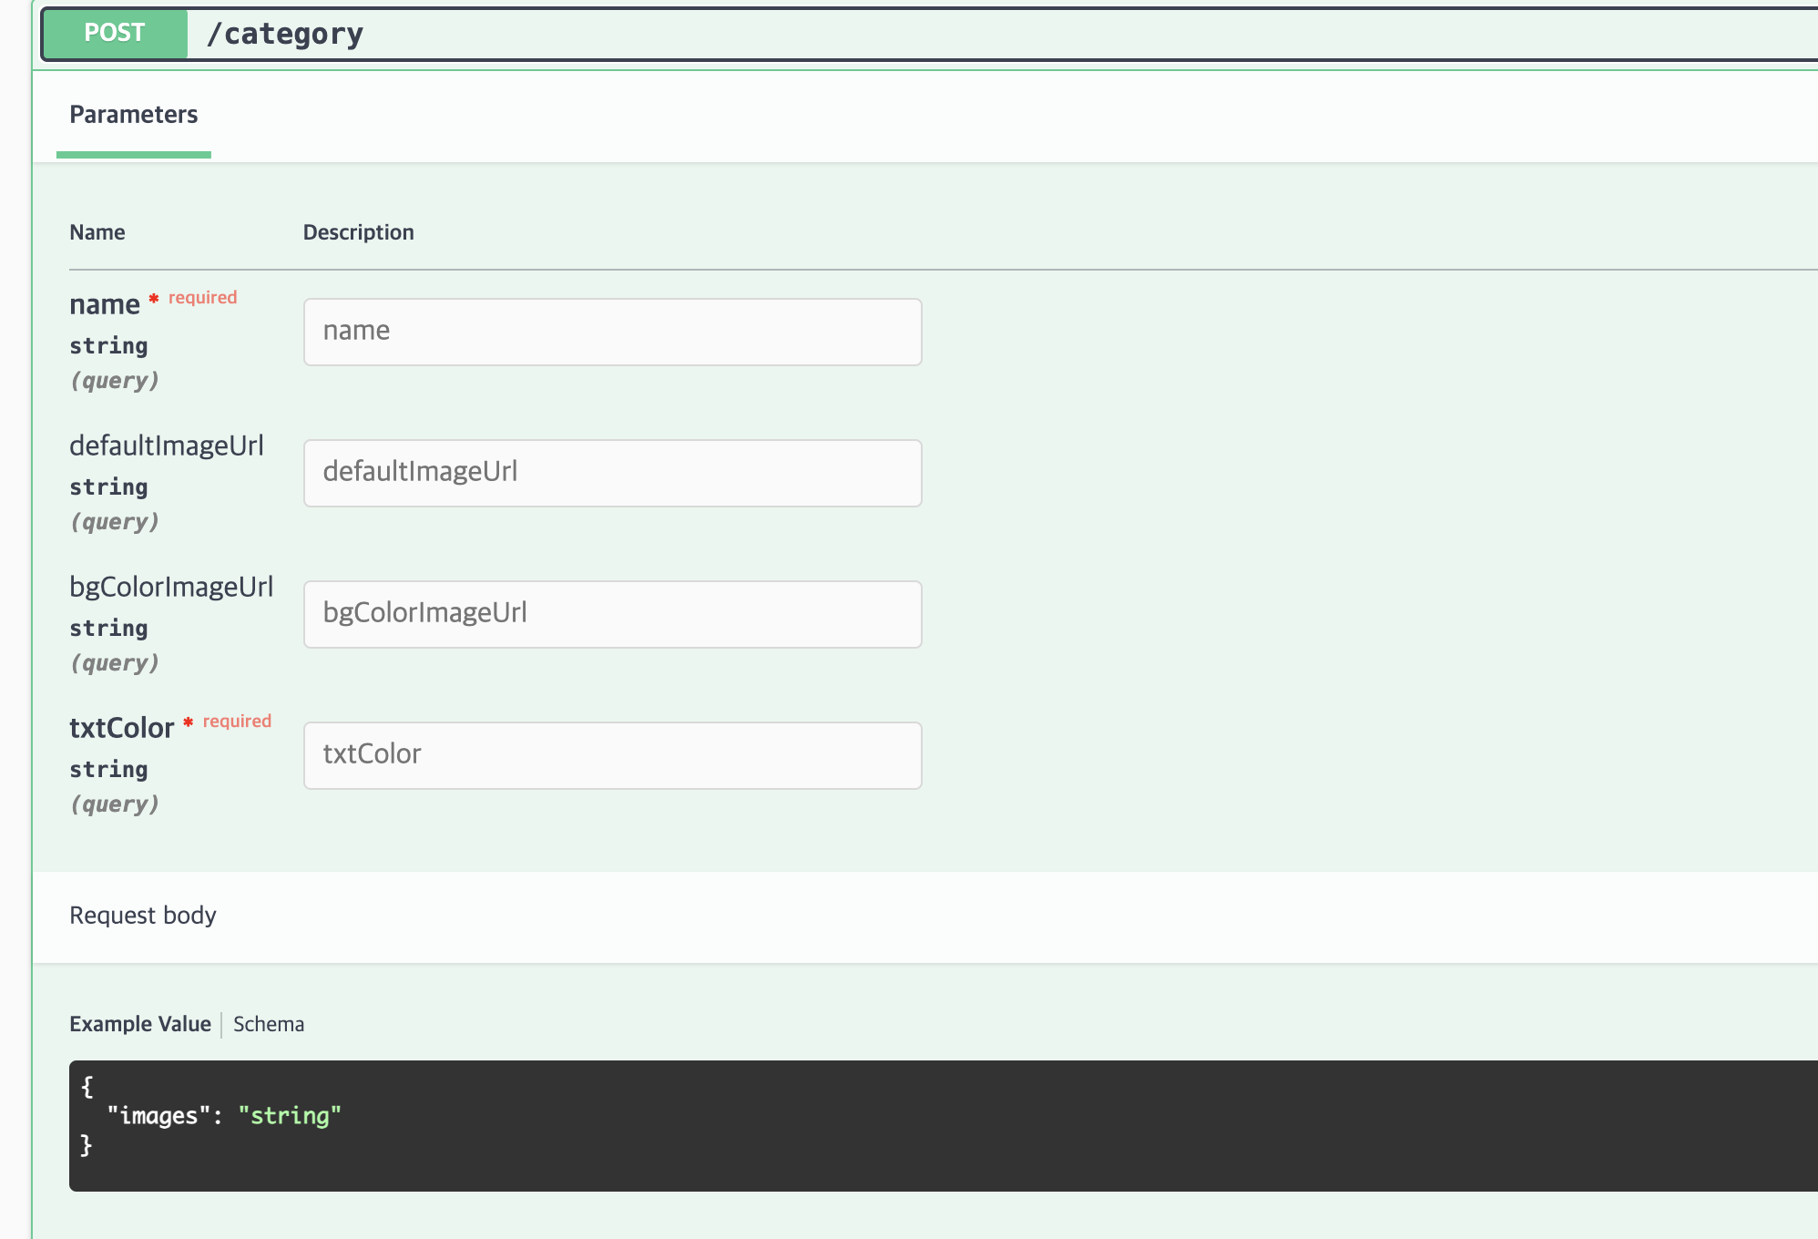Click the 'txtColor' parameter label
The width and height of the screenshot is (1818, 1239).
point(121,728)
